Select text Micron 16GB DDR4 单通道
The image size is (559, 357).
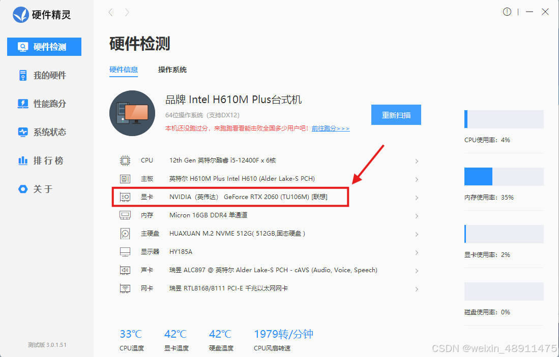click(208, 215)
